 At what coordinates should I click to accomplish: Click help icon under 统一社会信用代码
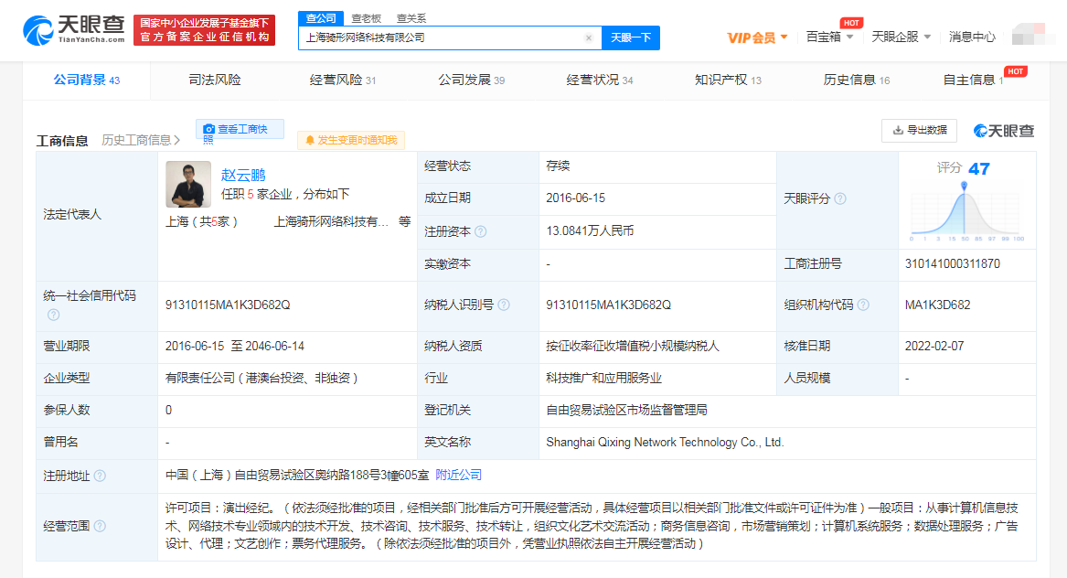click(53, 315)
